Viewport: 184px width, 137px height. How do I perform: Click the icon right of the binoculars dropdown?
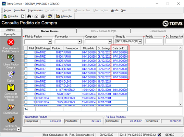coord(36,16)
